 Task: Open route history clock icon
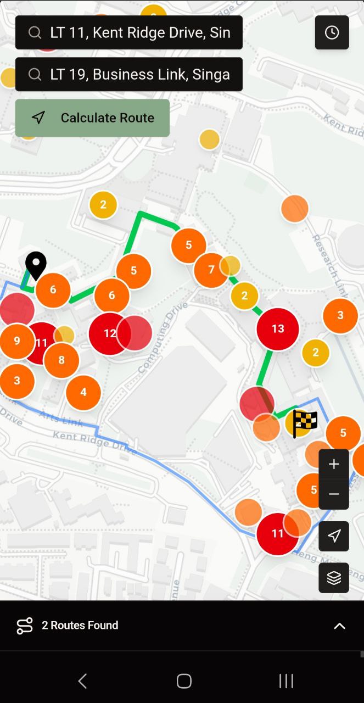click(x=332, y=32)
